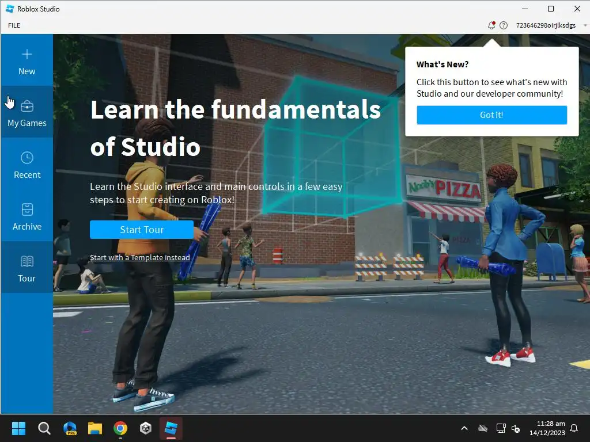Click the account name 723646298oirjlksdgs

[x=546, y=25]
